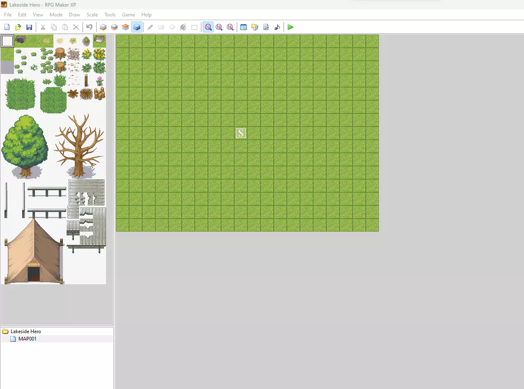Open the Game menu

[128, 15]
